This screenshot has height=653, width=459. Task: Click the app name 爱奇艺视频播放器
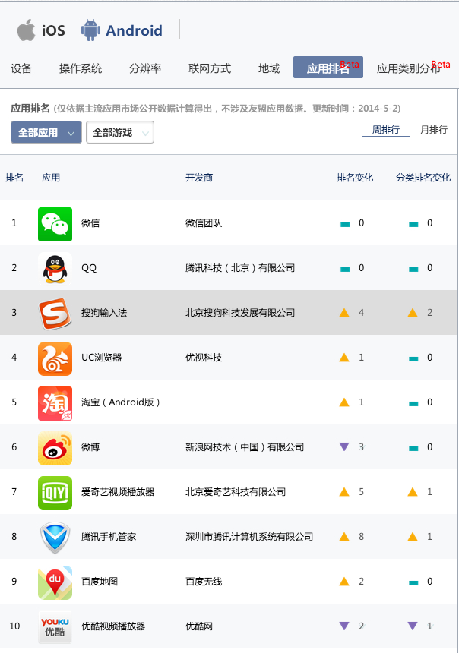pos(118,492)
